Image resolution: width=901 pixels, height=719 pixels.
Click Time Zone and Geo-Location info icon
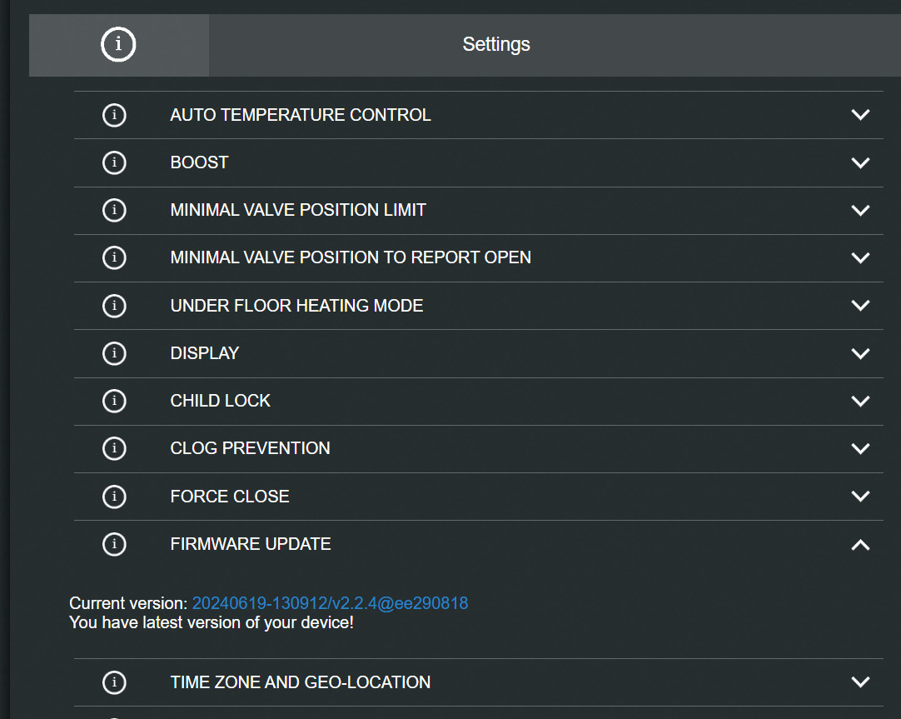tap(114, 682)
